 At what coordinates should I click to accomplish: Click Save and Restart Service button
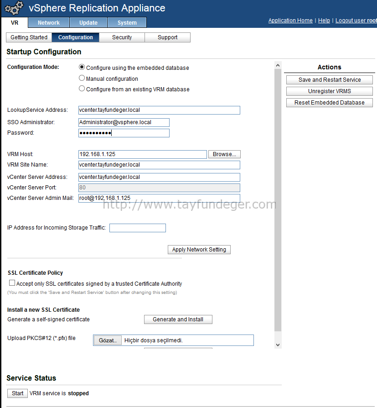(330, 80)
